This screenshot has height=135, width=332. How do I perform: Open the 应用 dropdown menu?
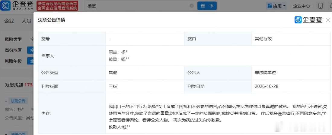(x=276, y=6)
